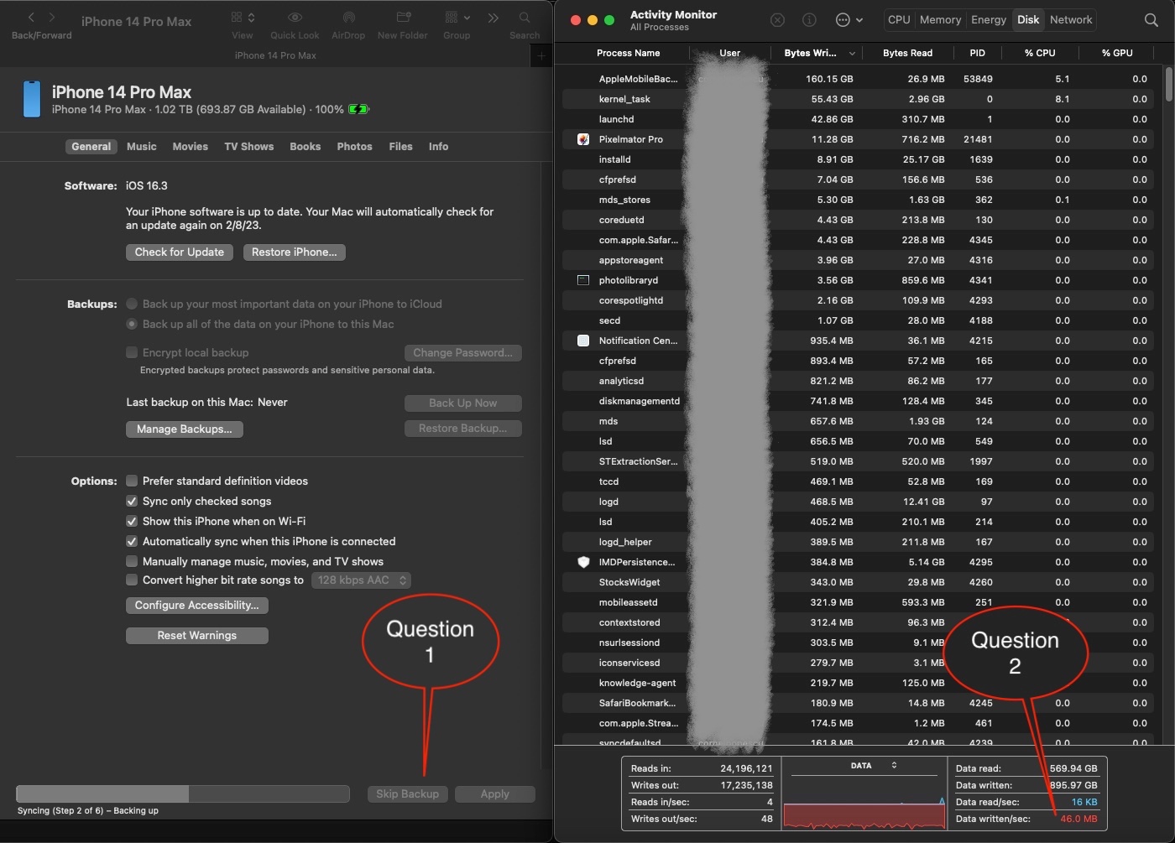Screen dimensions: 1175x843
Task: Sort by % CPU column header
Action: pos(1040,53)
